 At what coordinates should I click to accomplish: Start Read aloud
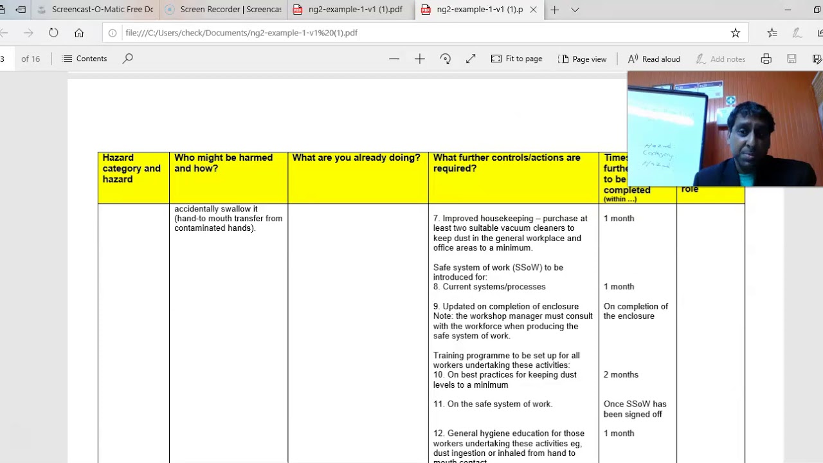(654, 59)
